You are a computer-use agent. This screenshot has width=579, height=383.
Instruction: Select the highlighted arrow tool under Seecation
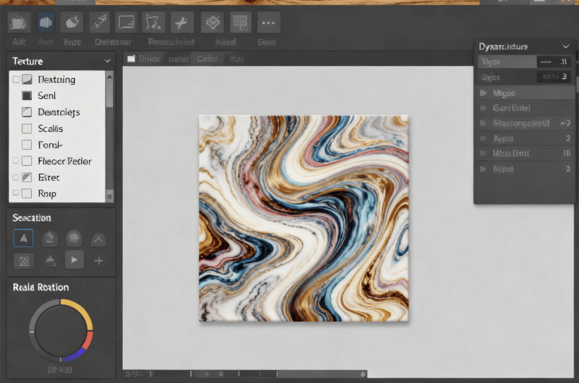tap(23, 238)
